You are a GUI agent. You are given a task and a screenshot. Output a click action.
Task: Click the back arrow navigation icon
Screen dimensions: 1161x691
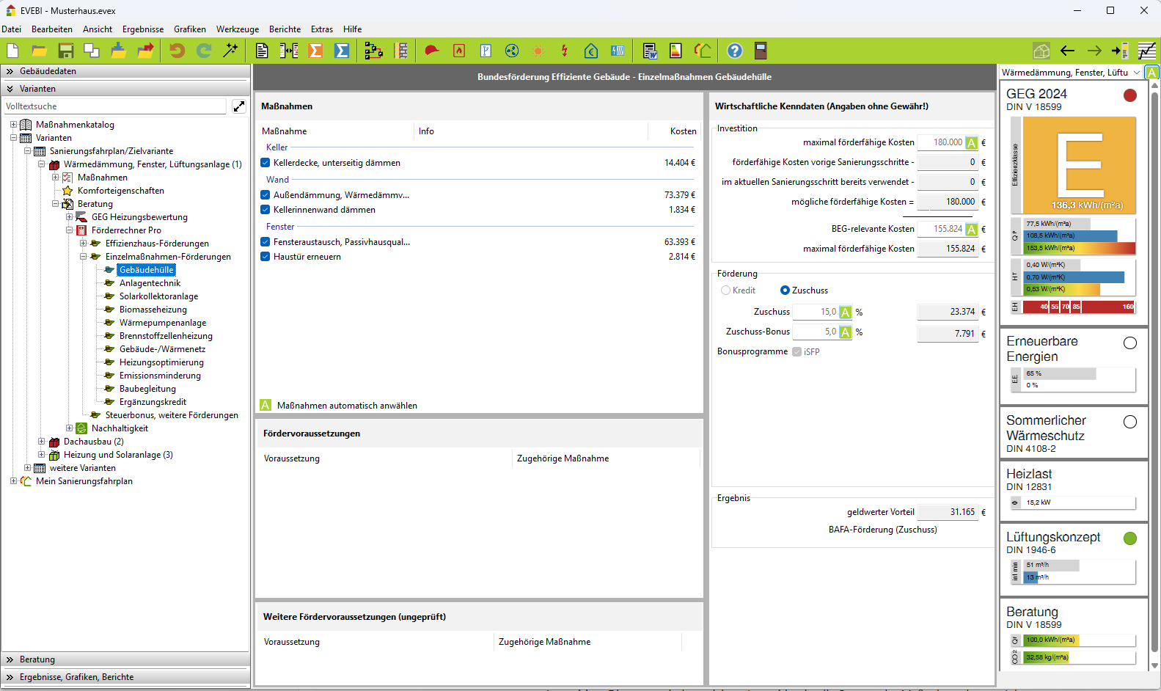[1067, 51]
